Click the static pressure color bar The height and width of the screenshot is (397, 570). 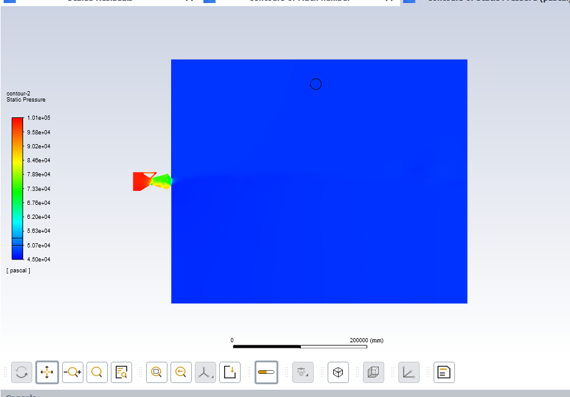pos(18,188)
